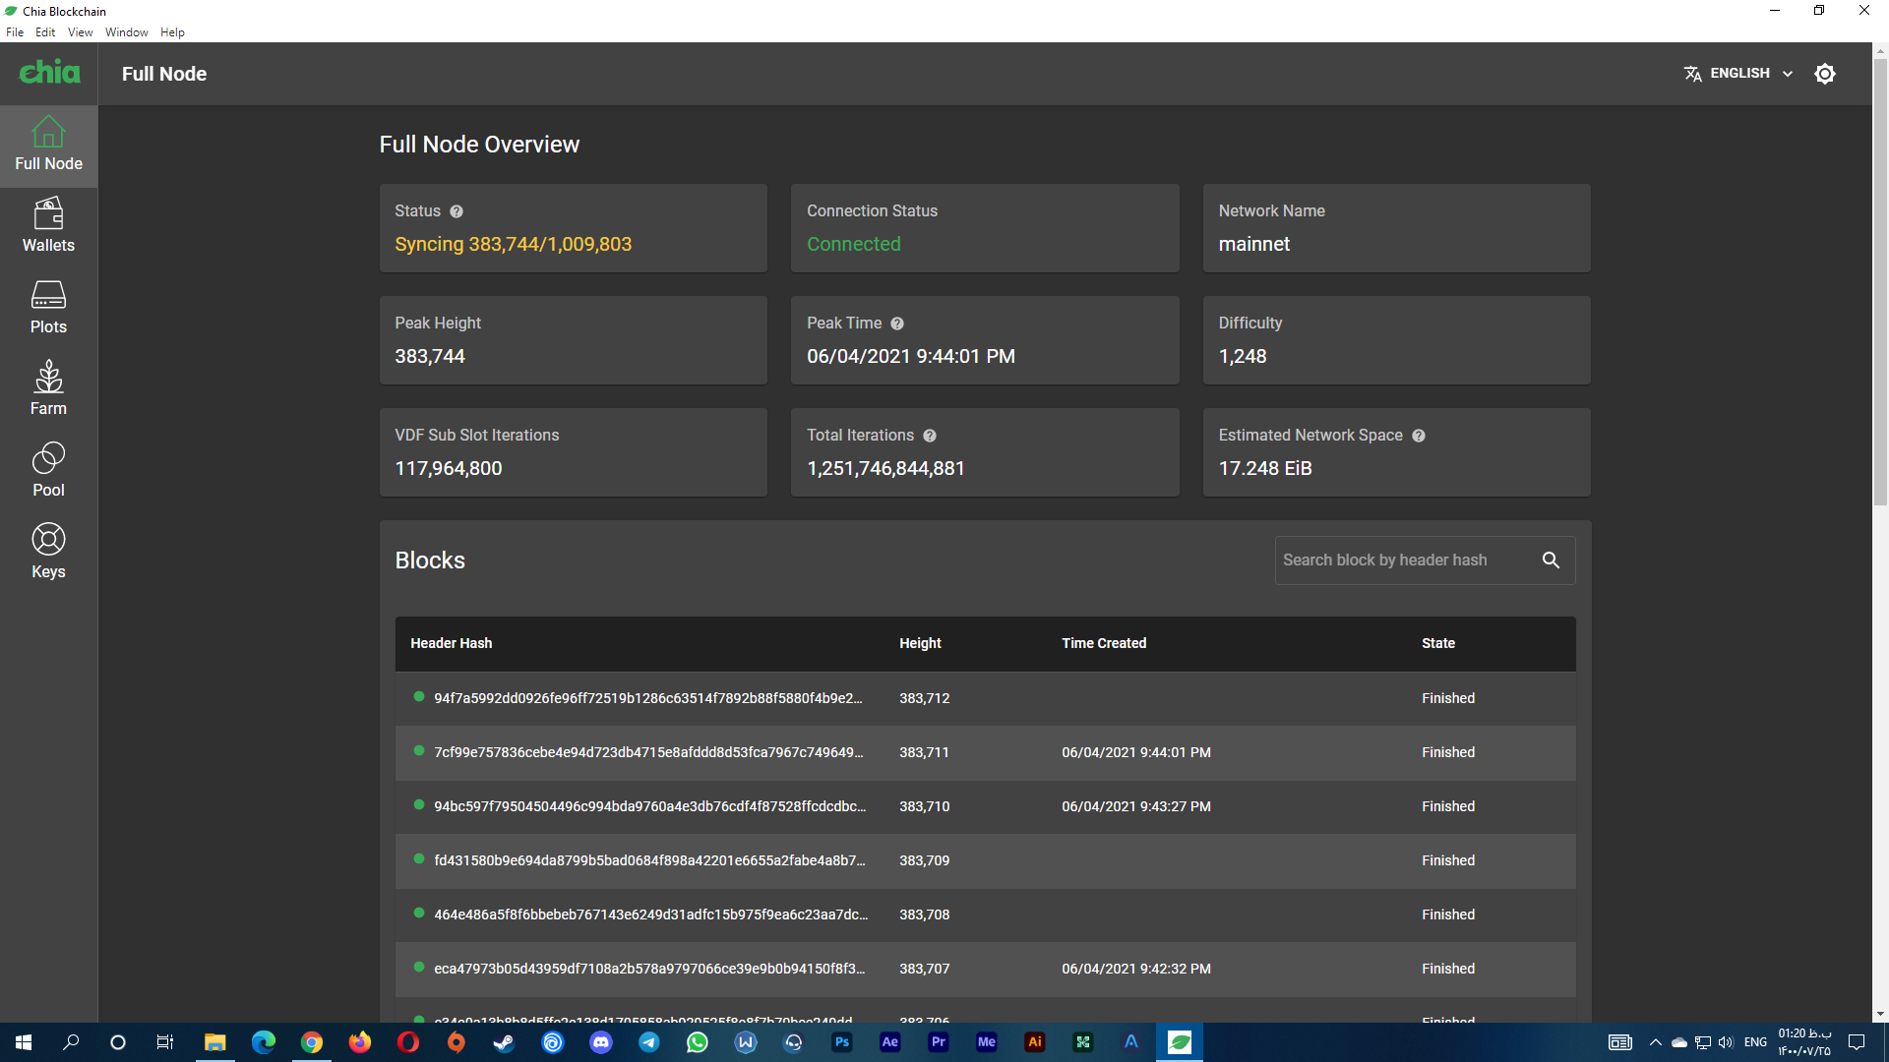Open the ENGLISH language dropdown
Image resolution: width=1889 pixels, height=1062 pixels.
[x=1739, y=74]
